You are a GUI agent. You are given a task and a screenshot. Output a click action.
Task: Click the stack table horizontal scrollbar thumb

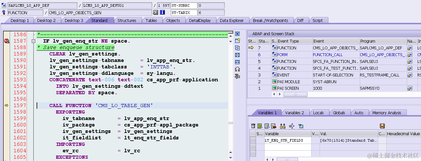point(295,95)
